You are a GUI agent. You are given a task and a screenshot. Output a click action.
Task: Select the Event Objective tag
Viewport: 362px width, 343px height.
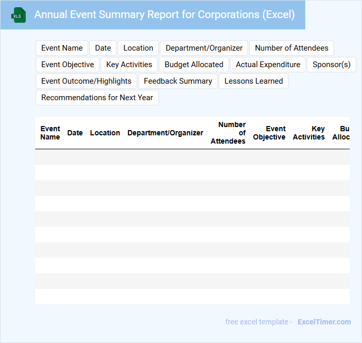point(68,65)
